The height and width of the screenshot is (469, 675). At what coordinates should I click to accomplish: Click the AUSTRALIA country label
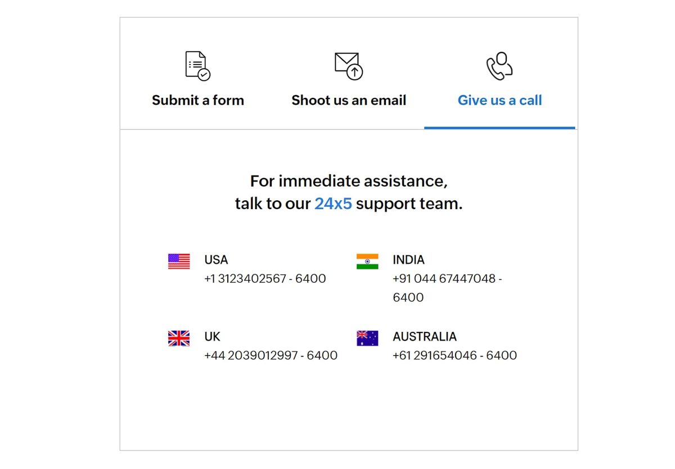[x=425, y=337]
